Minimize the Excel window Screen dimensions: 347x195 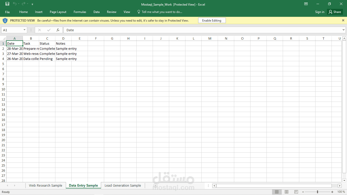pos(318,4)
